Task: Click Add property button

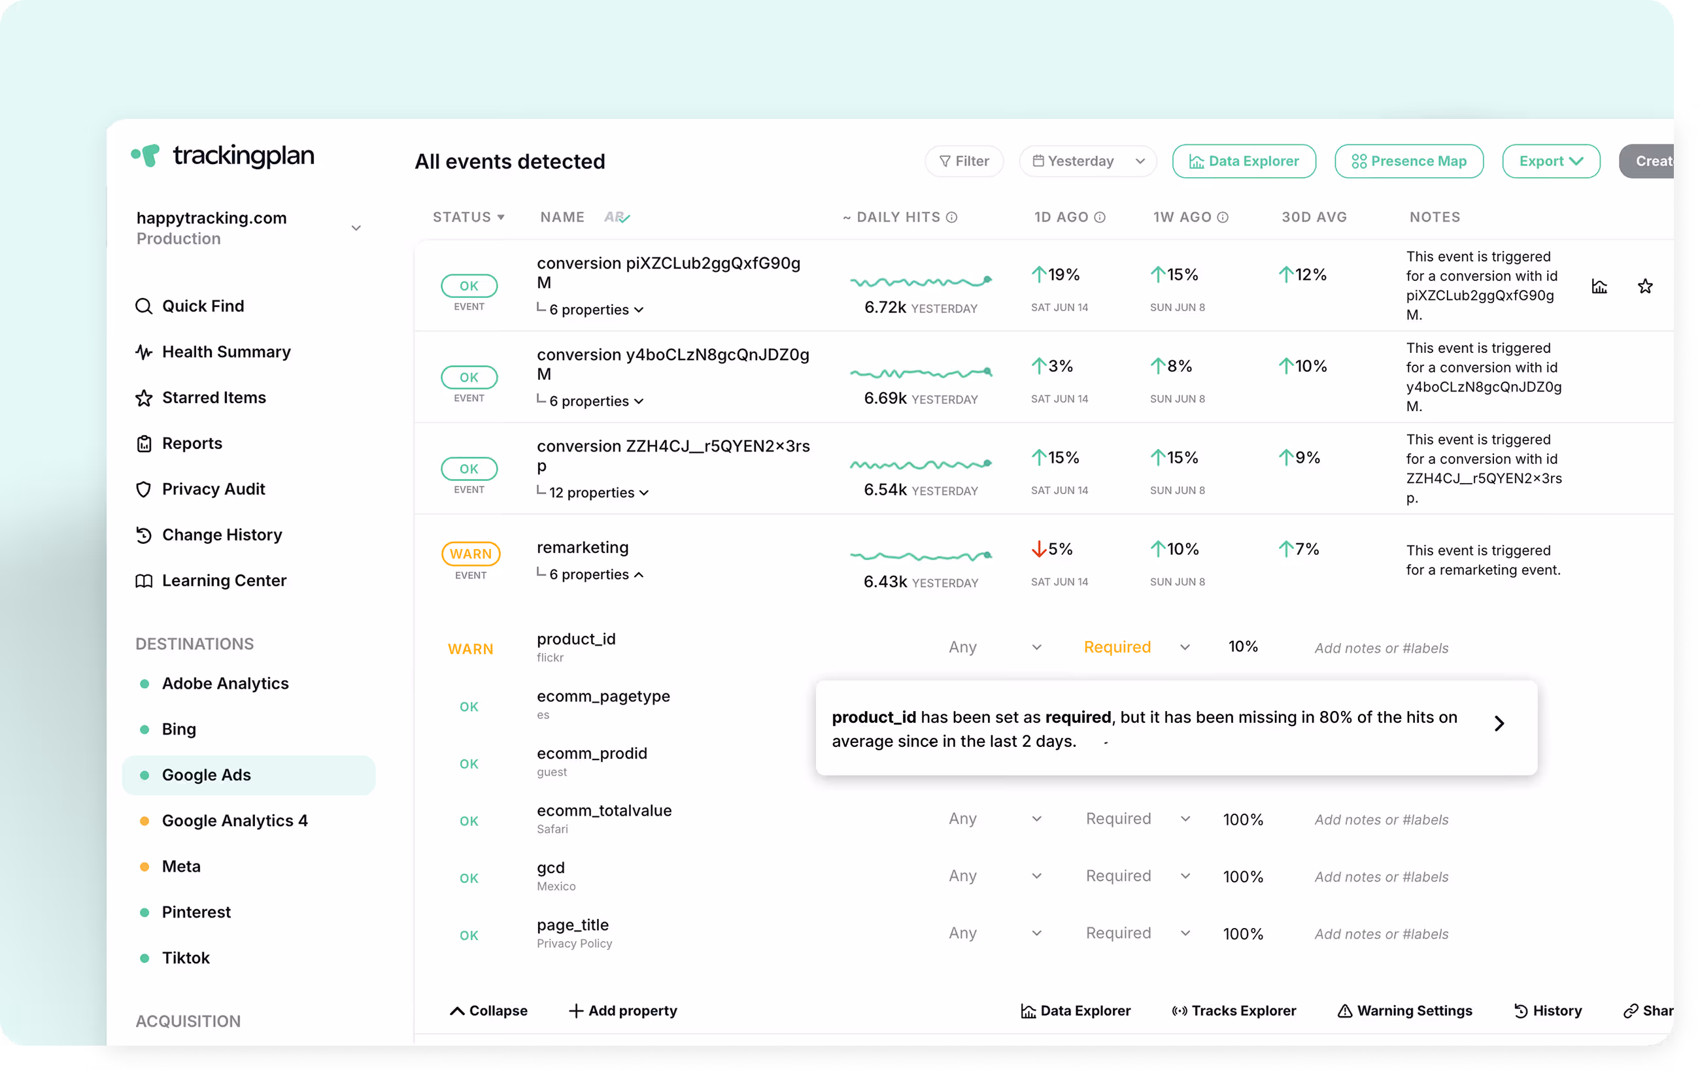Action: pos(622,1010)
